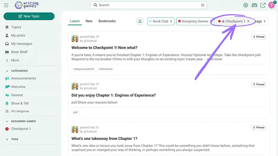
Task: Click @Andruid on the Sep 22 post
Action: click(x=90, y=131)
